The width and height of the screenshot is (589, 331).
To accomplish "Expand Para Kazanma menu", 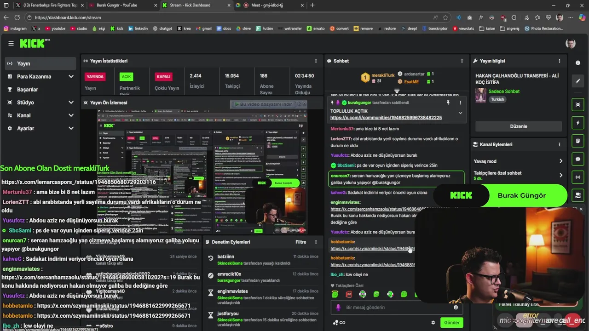I will 40,76.
